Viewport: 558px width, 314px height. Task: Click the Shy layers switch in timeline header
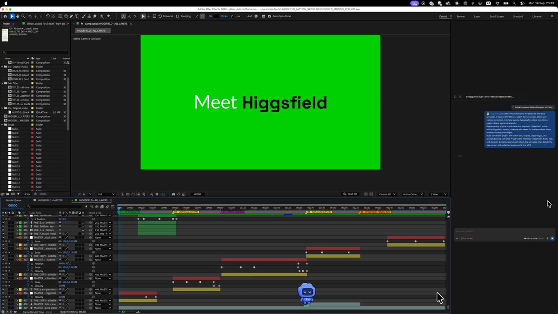(x=97, y=207)
